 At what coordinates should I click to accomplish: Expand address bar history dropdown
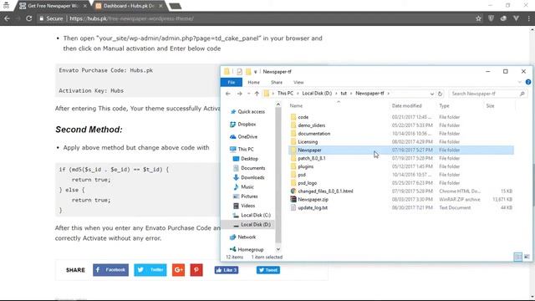(x=432, y=94)
